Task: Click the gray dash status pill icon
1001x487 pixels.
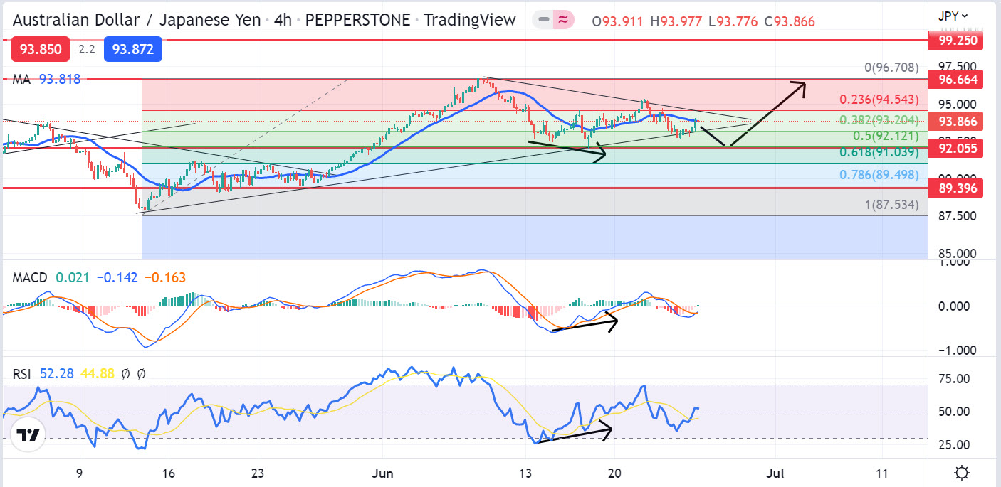Action: [543, 21]
